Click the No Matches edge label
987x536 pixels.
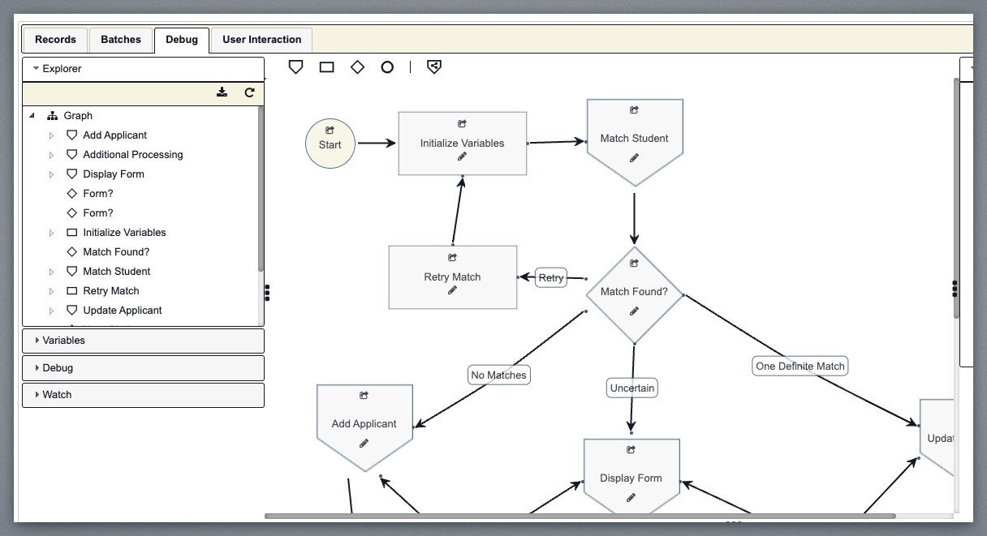pyautogui.click(x=499, y=375)
